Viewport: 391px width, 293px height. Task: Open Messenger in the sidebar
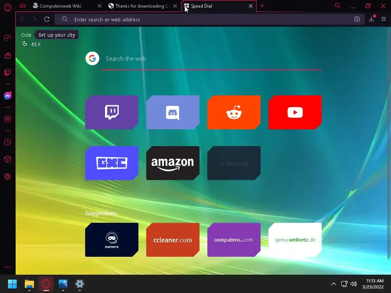click(8, 96)
